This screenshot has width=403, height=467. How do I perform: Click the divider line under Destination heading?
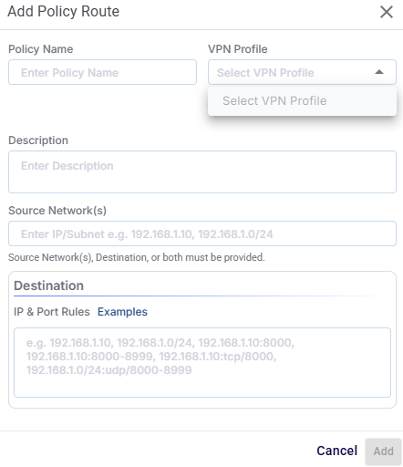pyautogui.click(x=202, y=296)
